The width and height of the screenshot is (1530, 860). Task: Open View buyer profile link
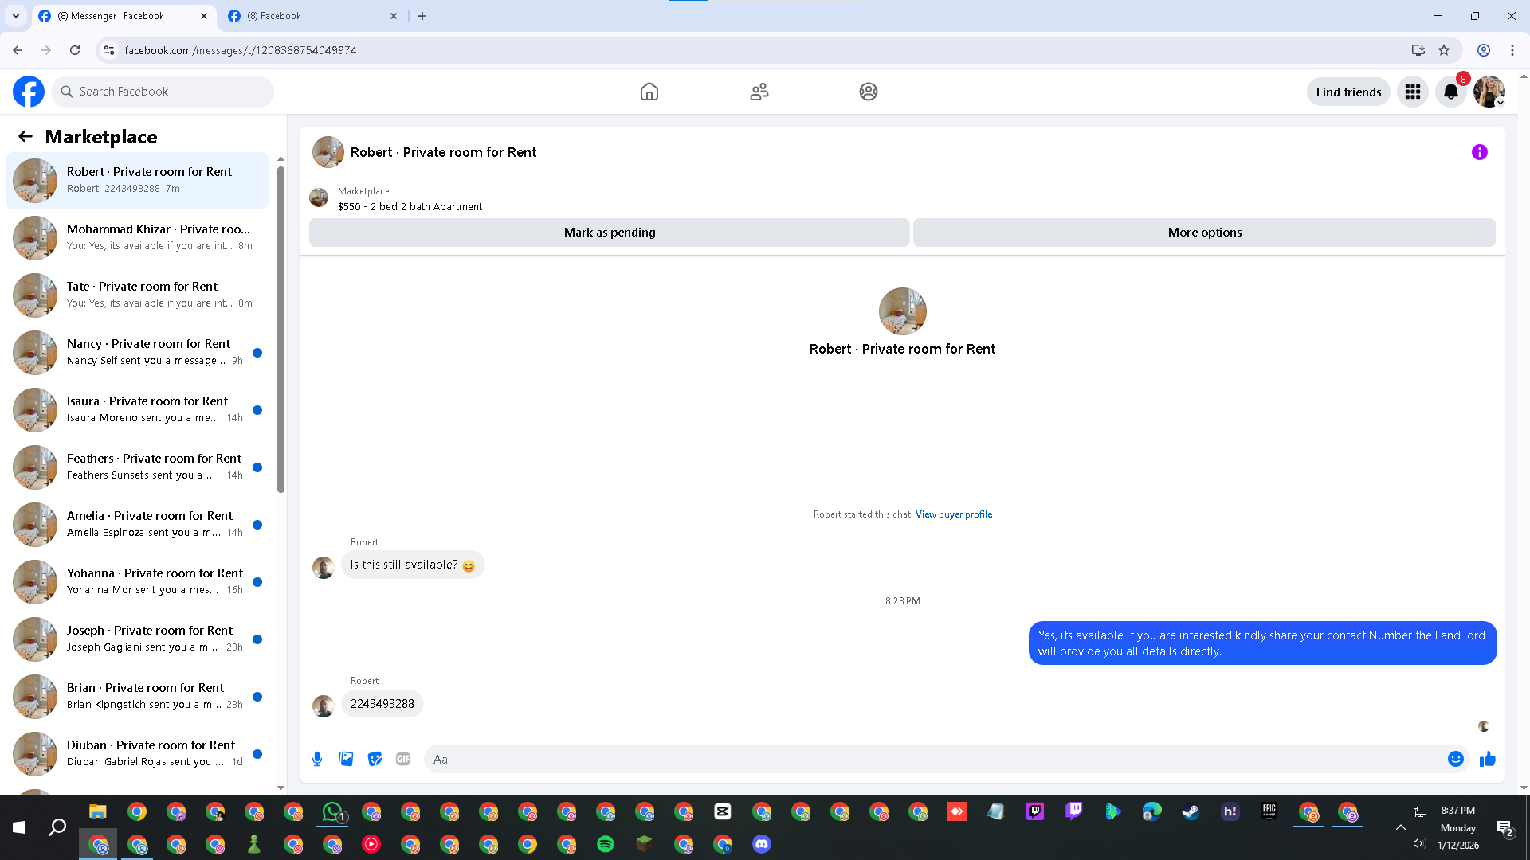(x=953, y=514)
